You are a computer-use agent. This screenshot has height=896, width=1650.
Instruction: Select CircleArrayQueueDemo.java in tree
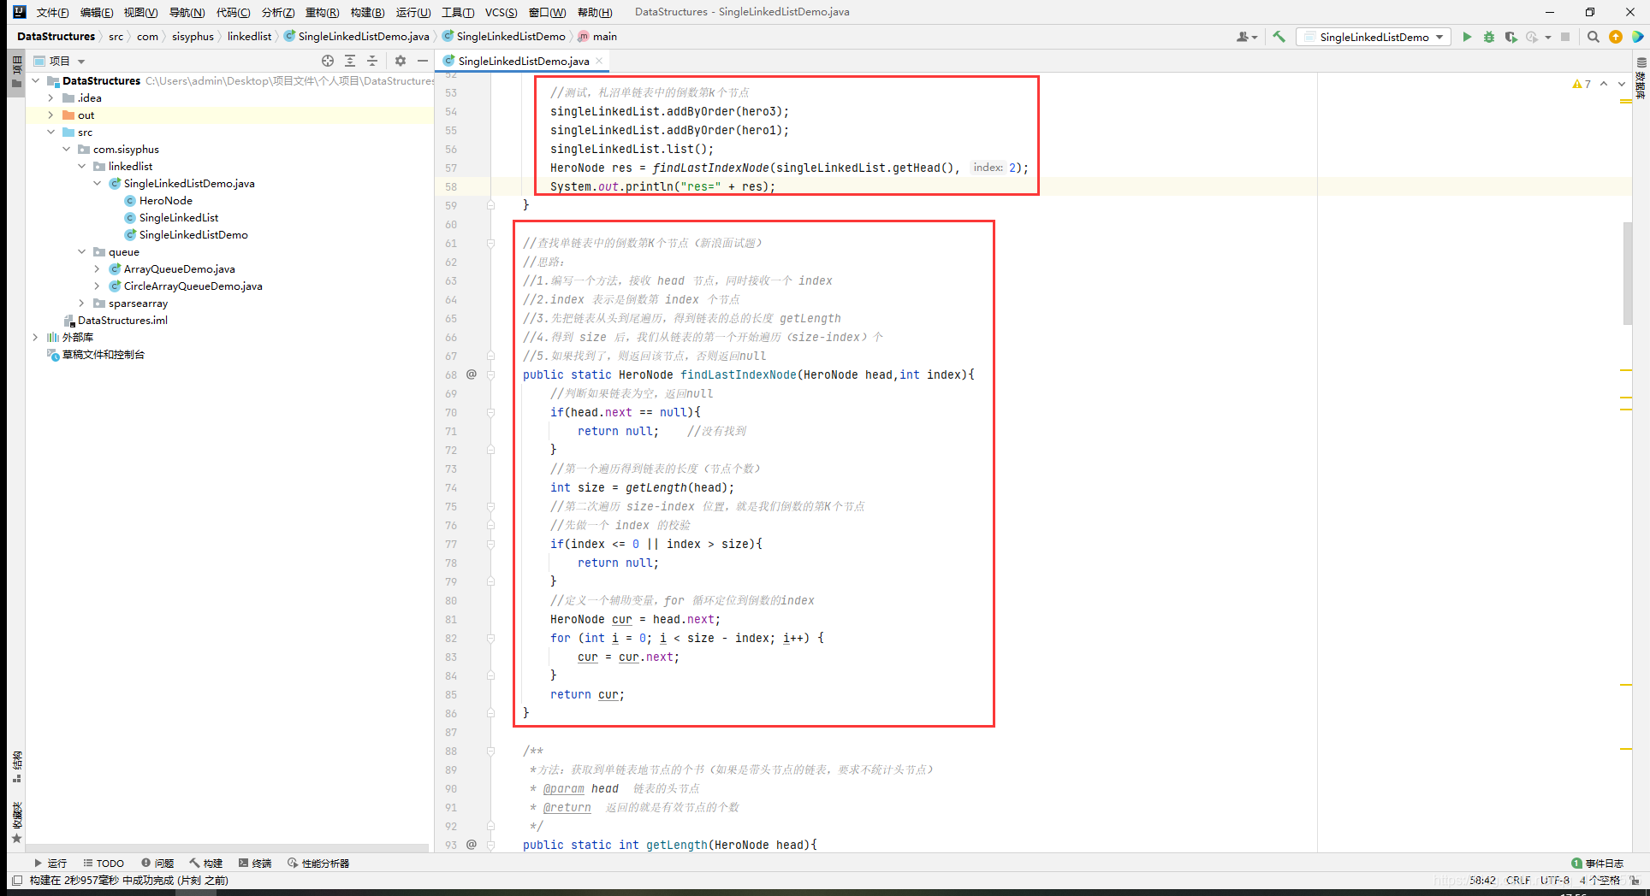193,286
